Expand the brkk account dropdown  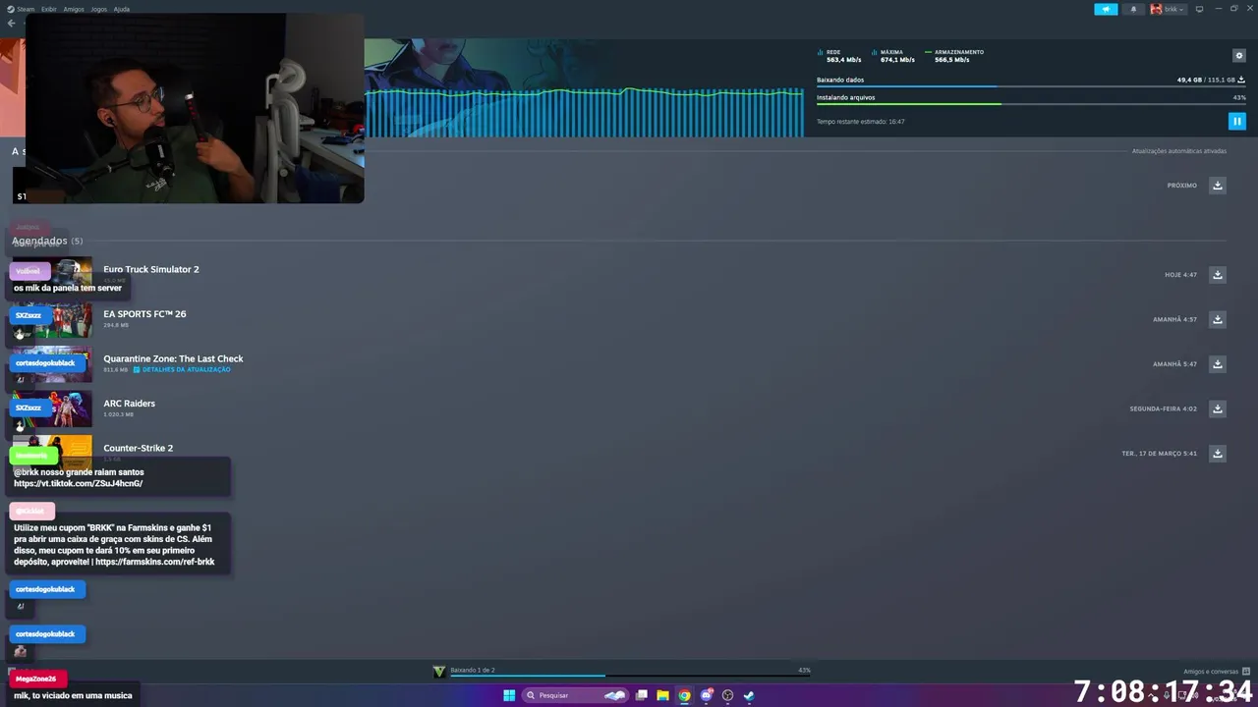(x=1168, y=9)
